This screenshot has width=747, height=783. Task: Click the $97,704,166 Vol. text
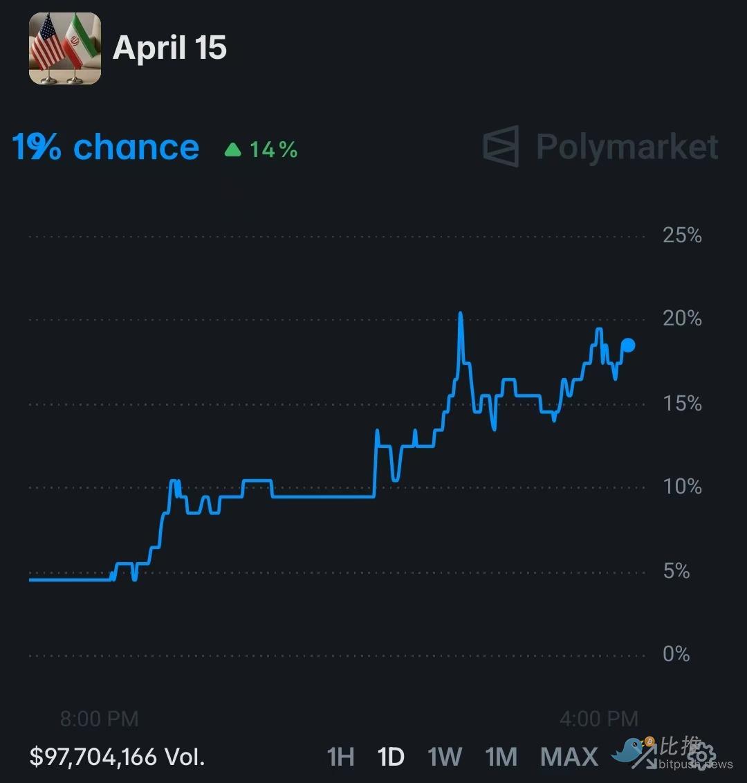[118, 756]
